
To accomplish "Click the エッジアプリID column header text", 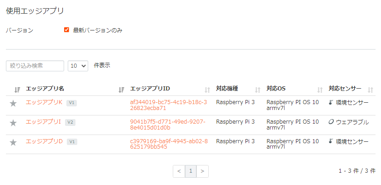I will (x=150, y=89).
